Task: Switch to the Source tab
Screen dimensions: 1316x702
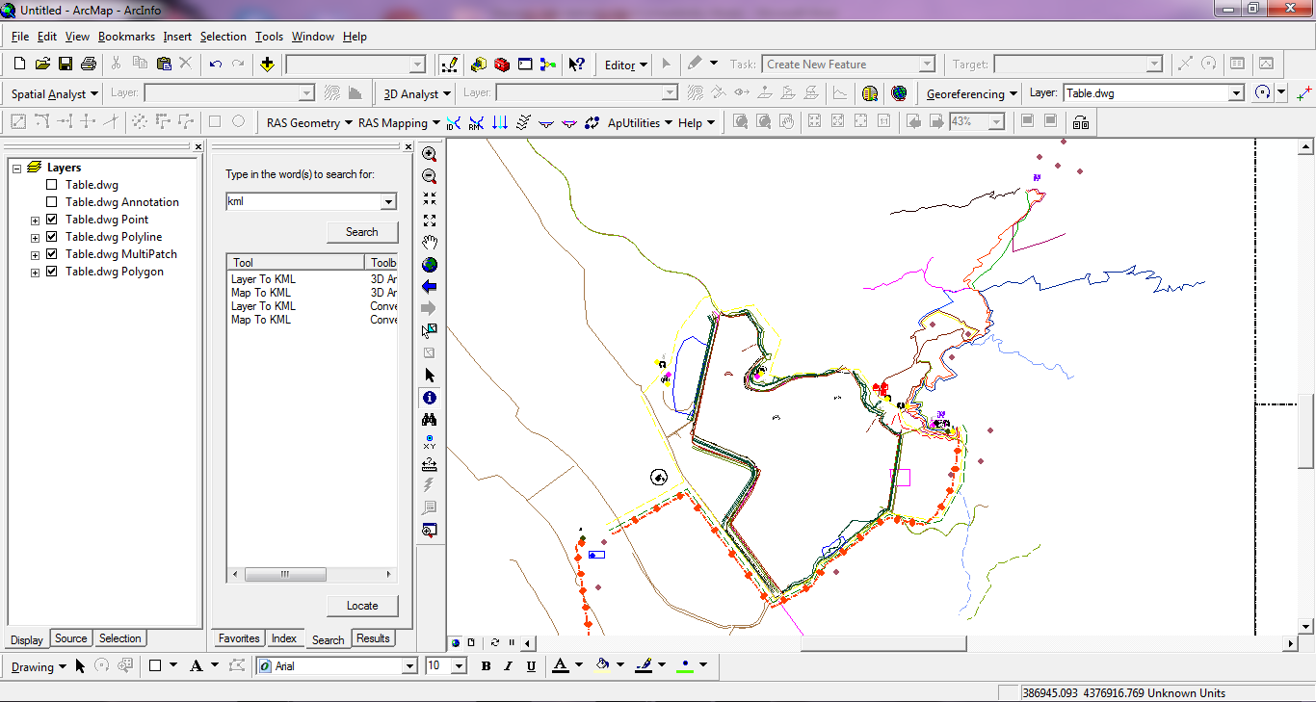Action: tap(70, 638)
